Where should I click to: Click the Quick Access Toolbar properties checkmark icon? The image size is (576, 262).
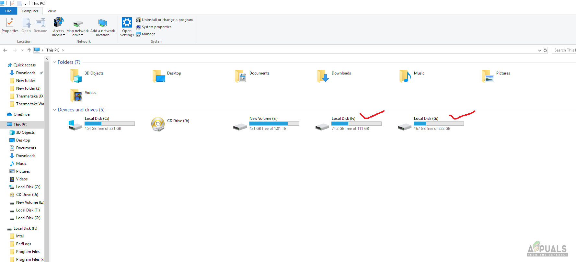(x=12, y=4)
